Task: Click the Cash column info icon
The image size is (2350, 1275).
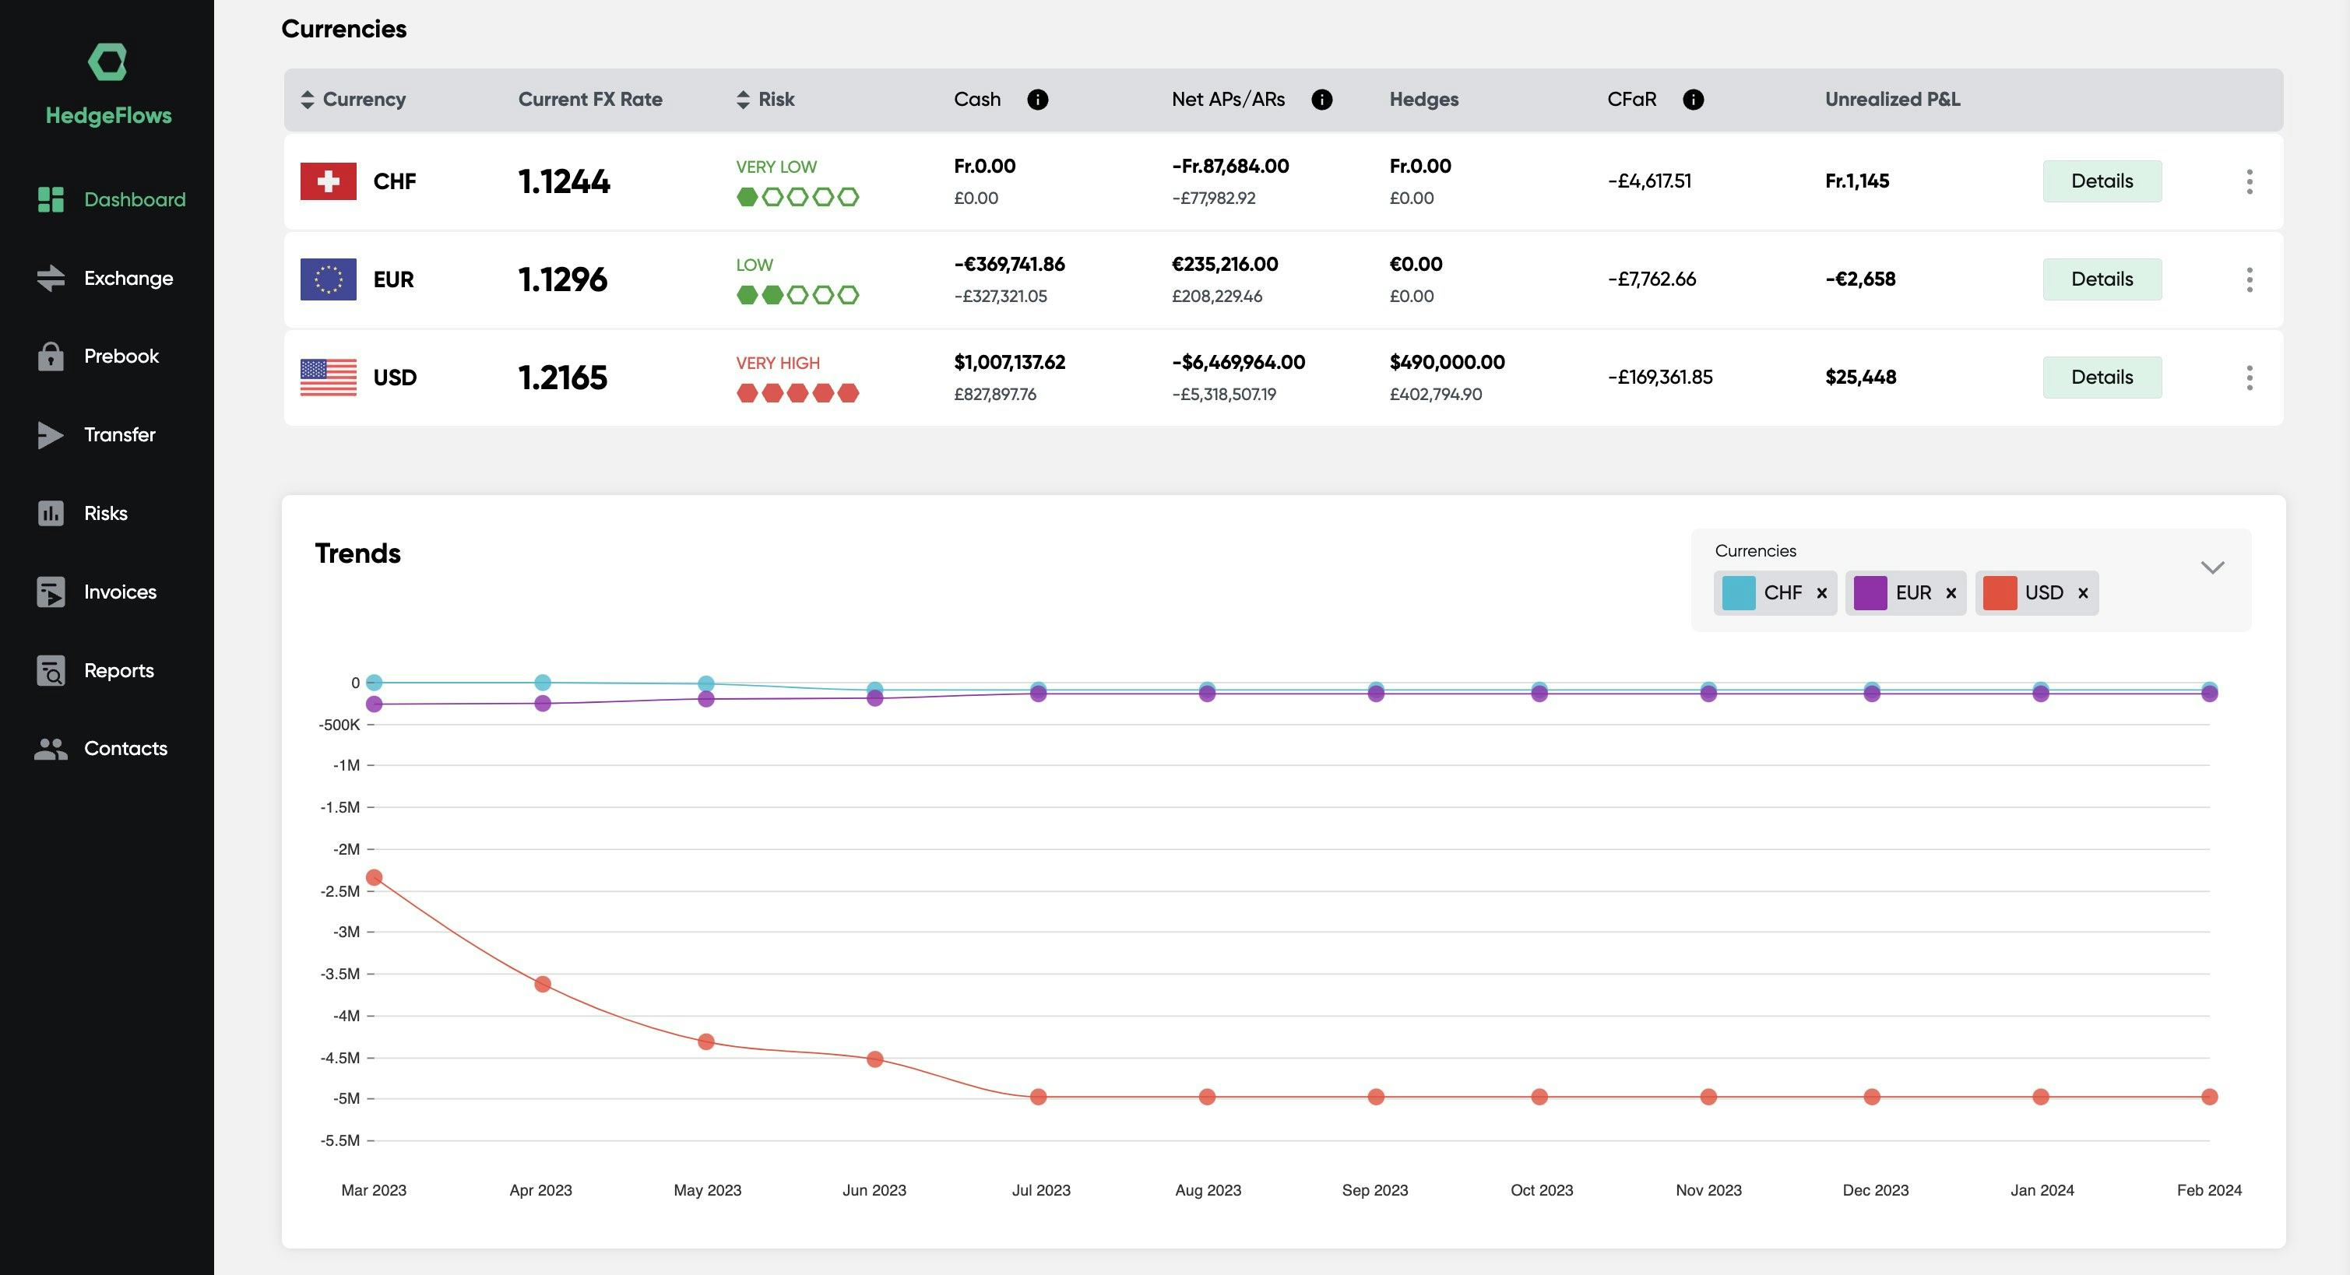Action: click(x=1037, y=100)
